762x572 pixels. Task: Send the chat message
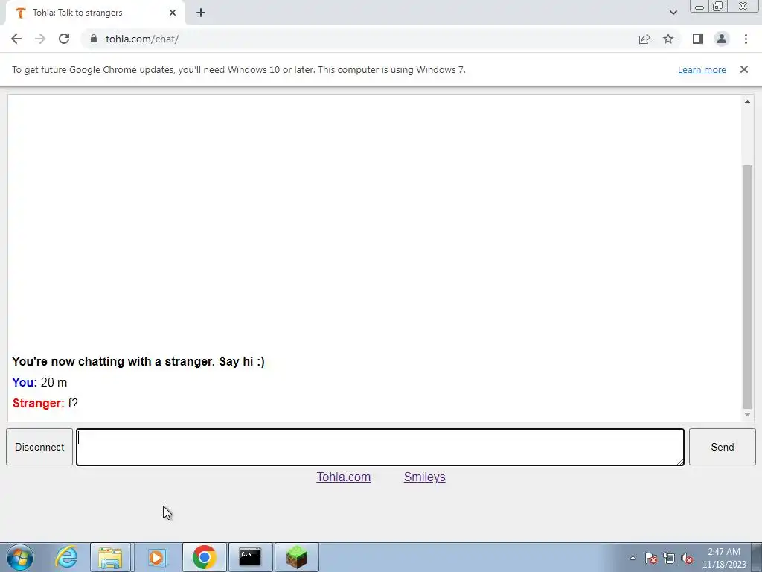click(722, 447)
